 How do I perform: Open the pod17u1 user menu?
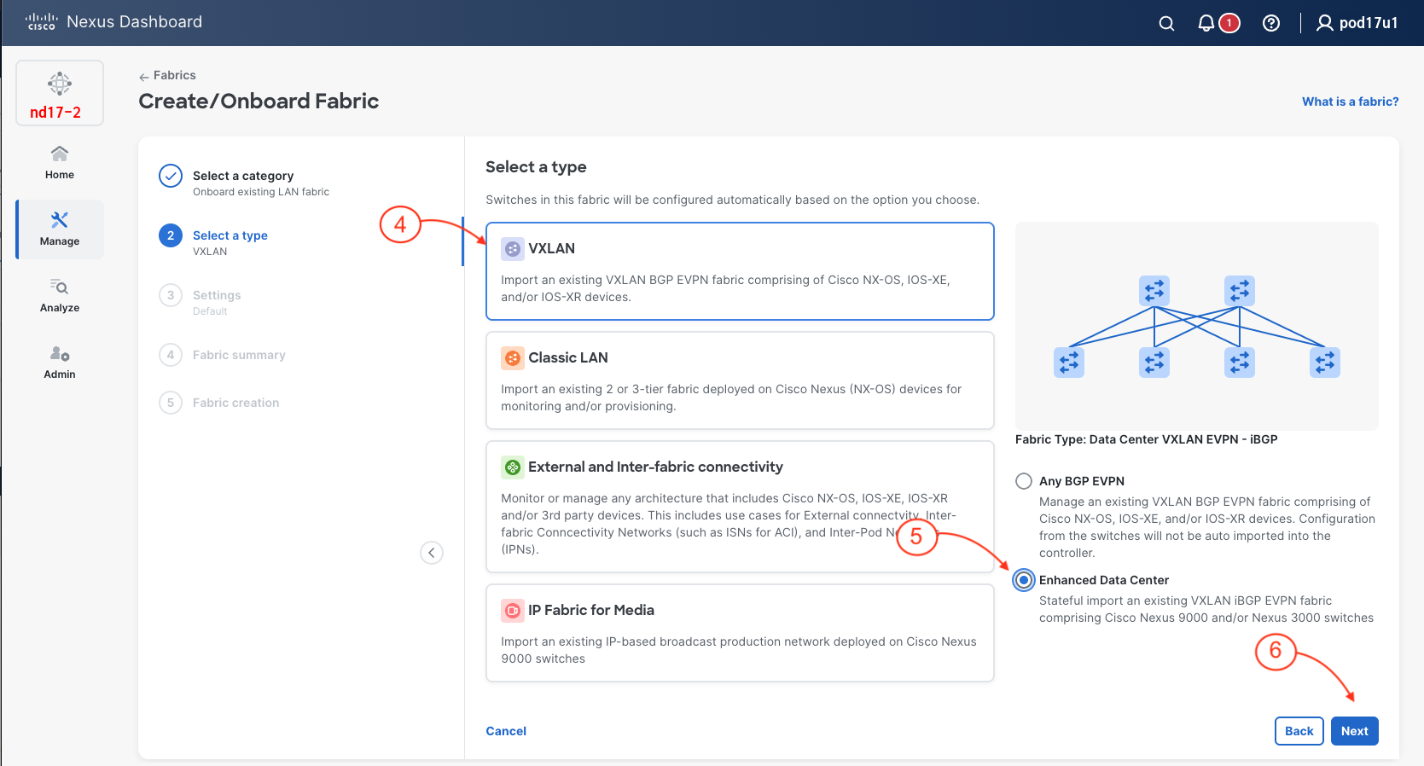coord(1357,24)
